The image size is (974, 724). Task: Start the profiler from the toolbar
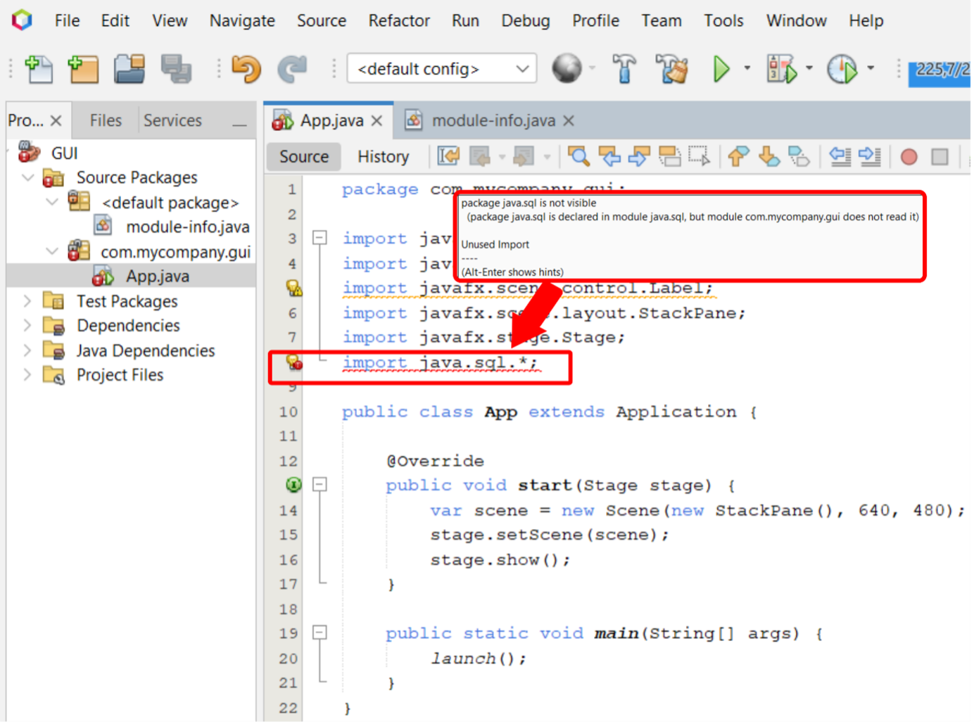coord(841,69)
